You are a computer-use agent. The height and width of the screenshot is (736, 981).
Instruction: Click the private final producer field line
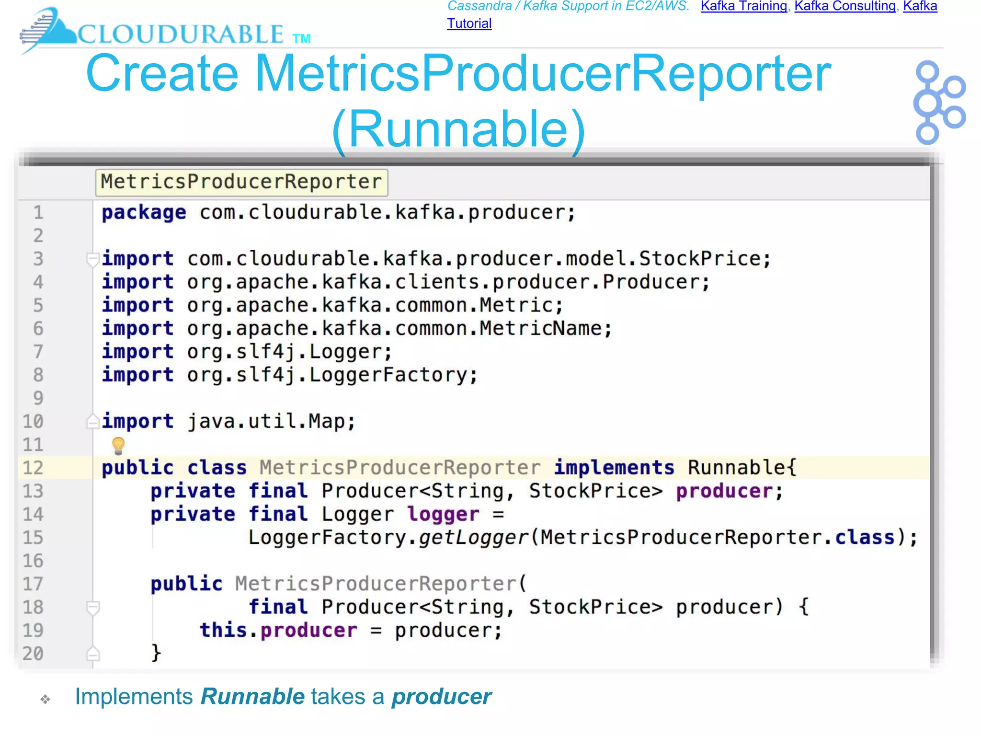tap(467, 491)
